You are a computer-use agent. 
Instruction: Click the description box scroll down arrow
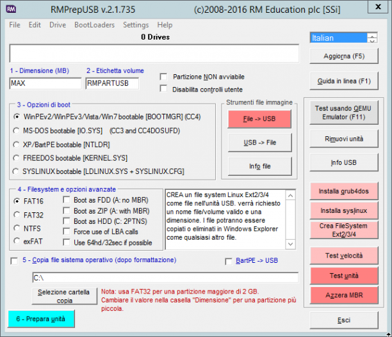(290, 244)
